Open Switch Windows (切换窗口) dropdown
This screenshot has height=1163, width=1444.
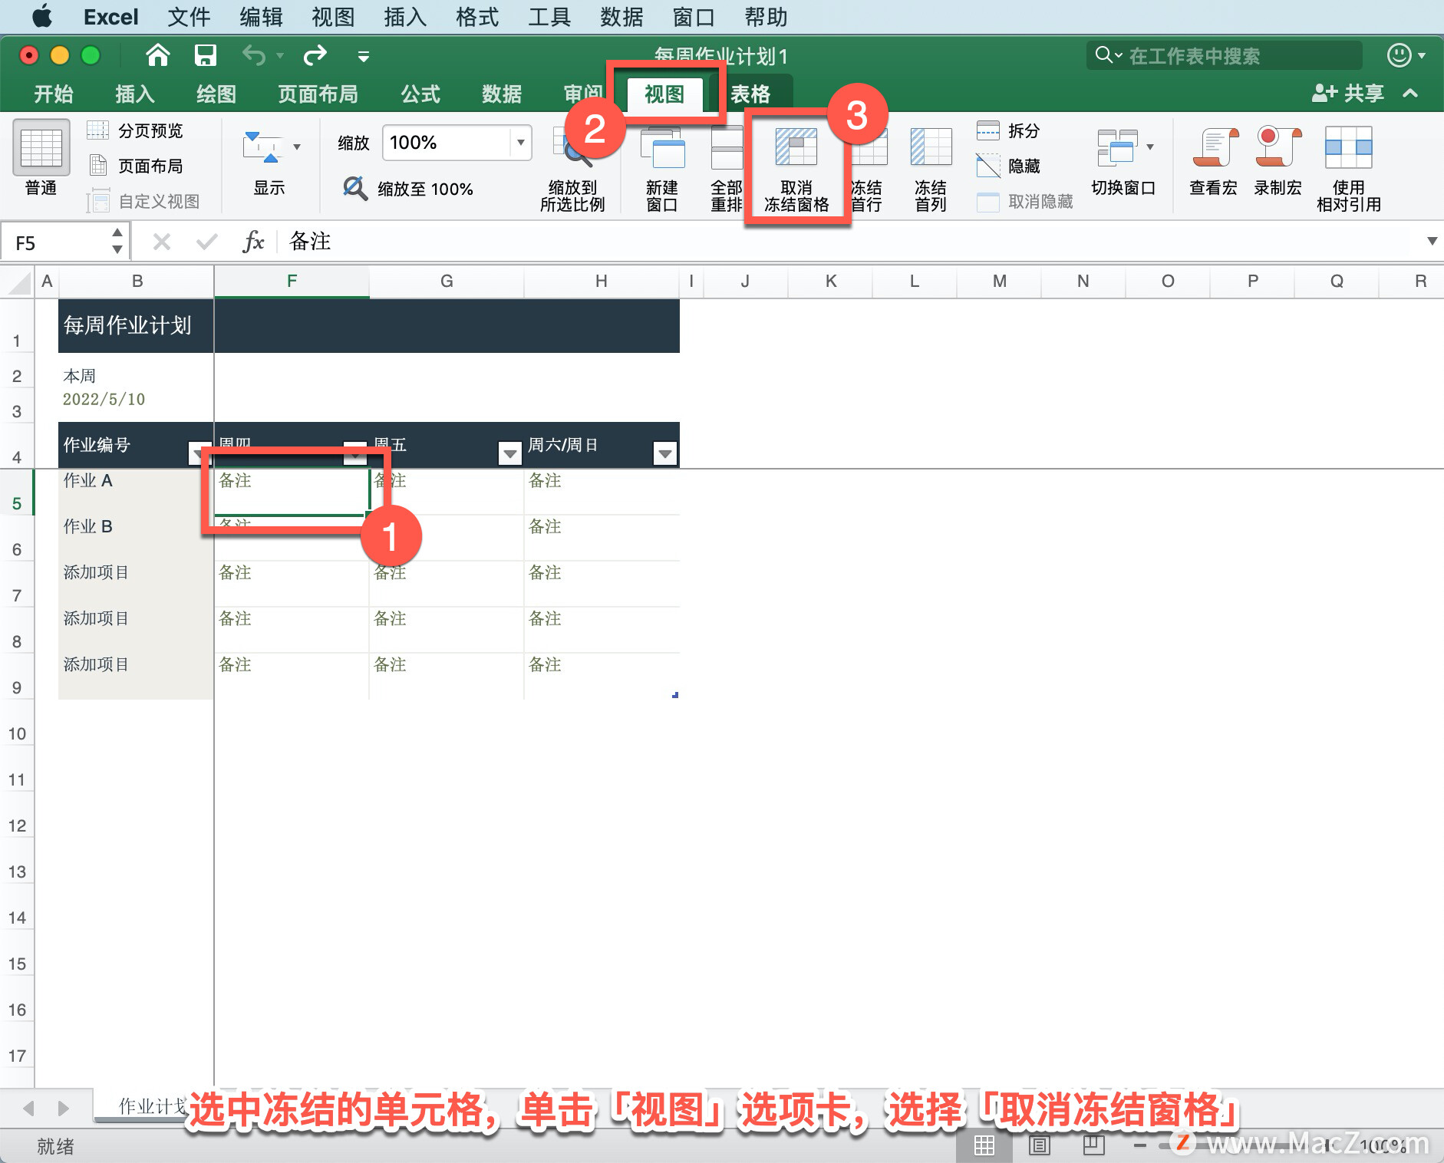pyautogui.click(x=1123, y=163)
